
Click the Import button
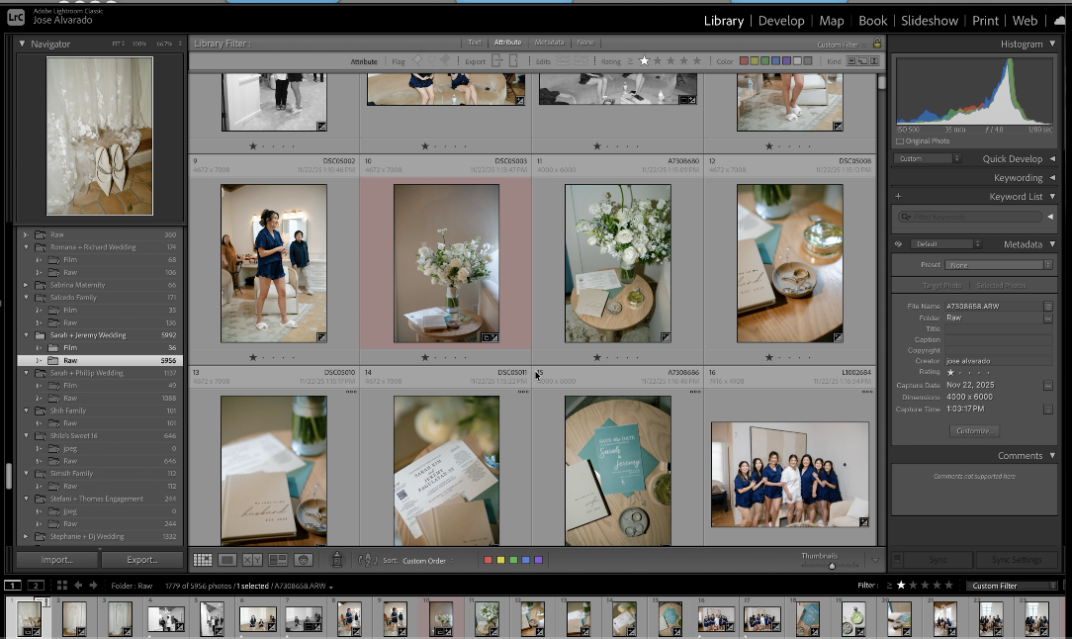57,560
